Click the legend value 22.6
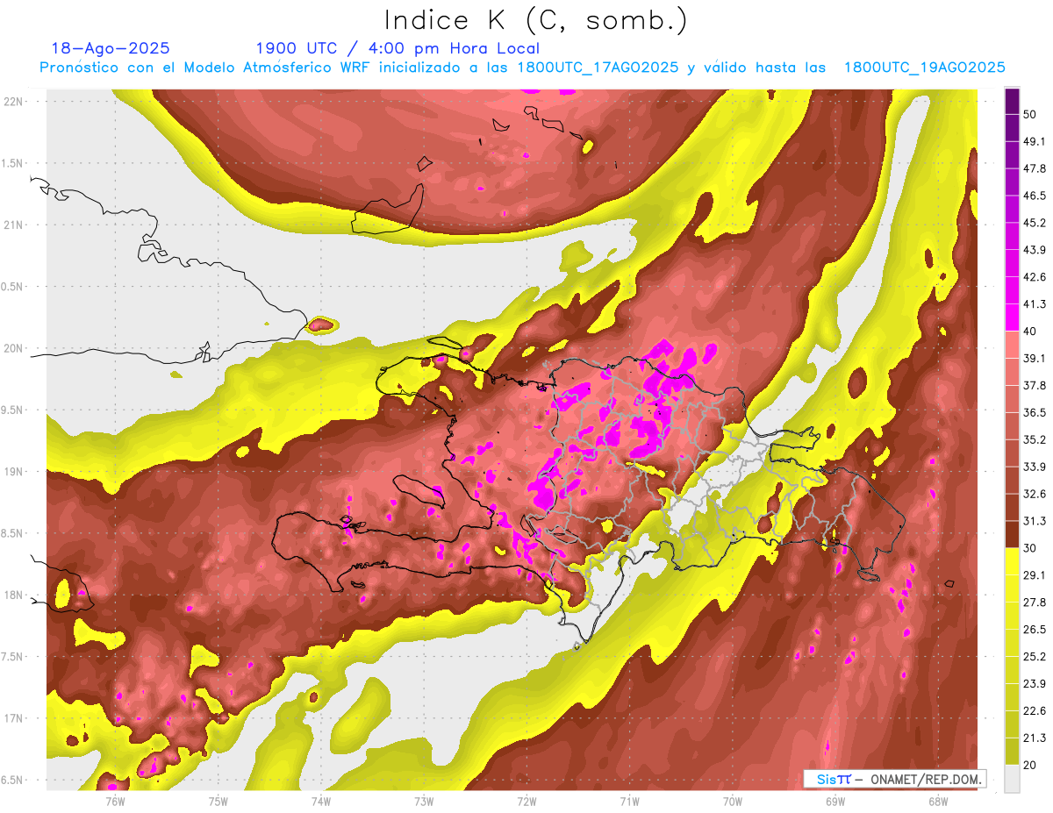Screen dimensions: 1053x813 coord(1034,711)
